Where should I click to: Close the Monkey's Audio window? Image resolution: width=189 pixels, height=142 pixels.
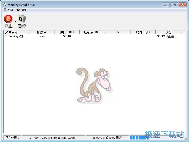pyautogui.click(x=182, y=5)
